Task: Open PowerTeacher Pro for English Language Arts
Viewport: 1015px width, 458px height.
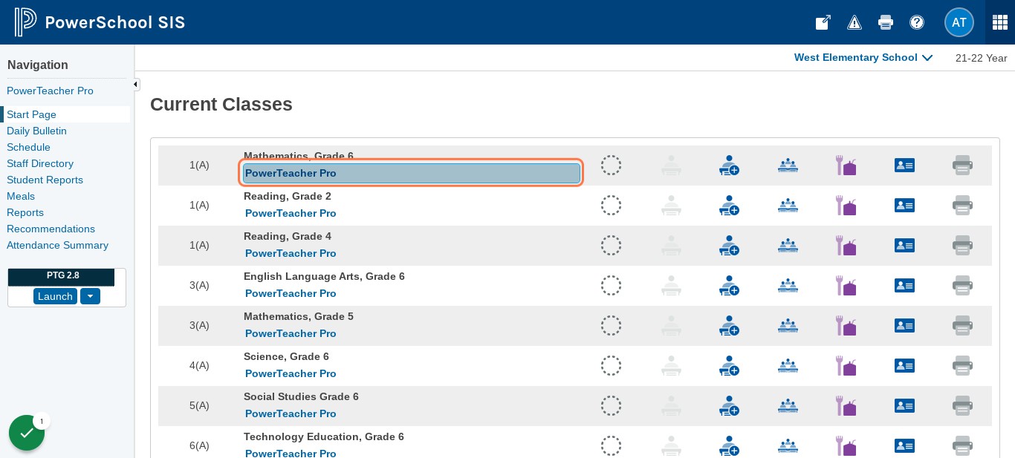Action: point(291,293)
